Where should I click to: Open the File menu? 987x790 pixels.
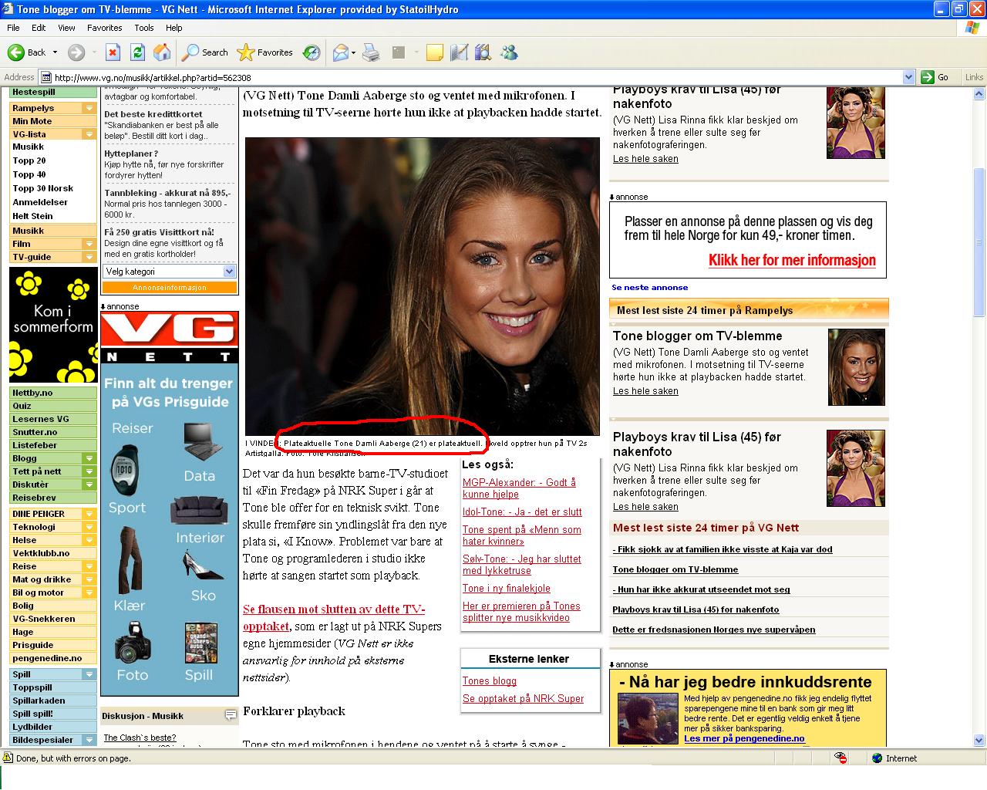[13, 28]
